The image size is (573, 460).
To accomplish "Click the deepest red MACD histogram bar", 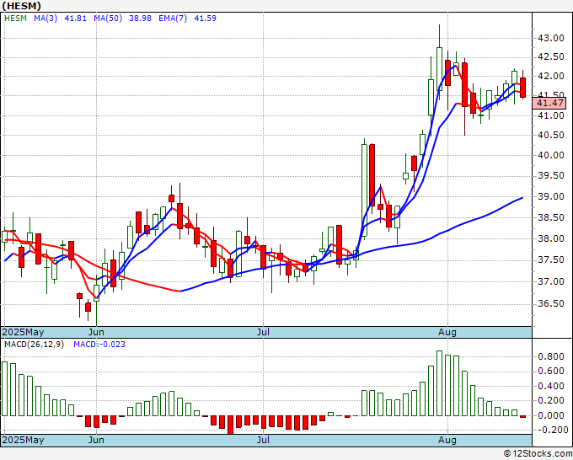I will (x=230, y=425).
